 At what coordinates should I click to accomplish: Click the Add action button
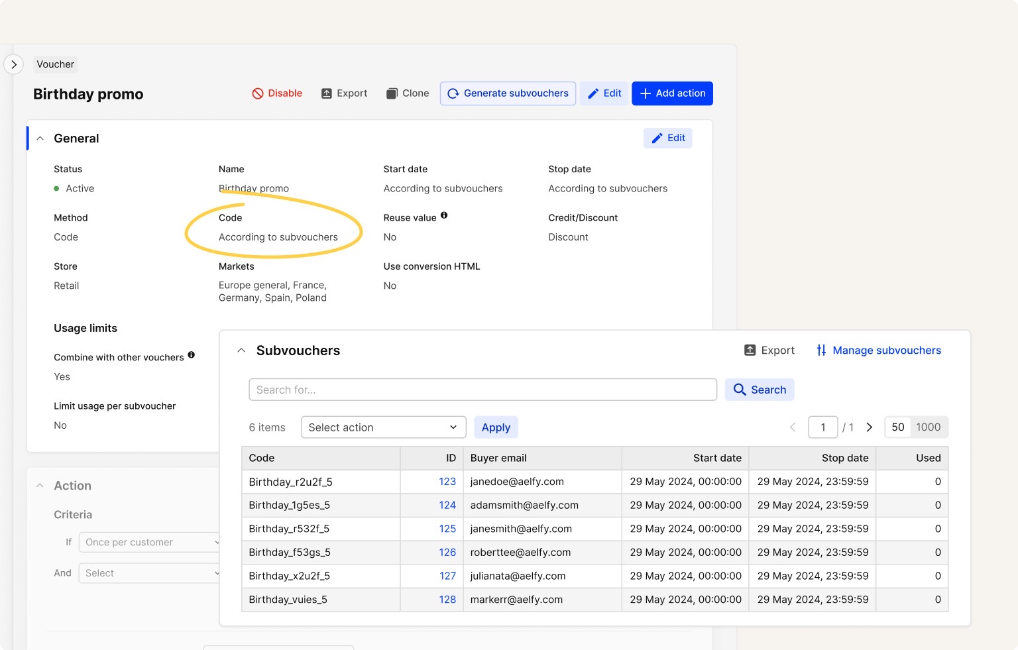pyautogui.click(x=672, y=93)
